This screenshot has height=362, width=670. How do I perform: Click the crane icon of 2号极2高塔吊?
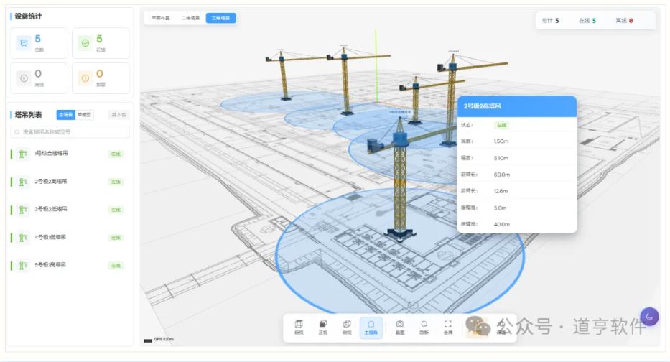tap(23, 182)
